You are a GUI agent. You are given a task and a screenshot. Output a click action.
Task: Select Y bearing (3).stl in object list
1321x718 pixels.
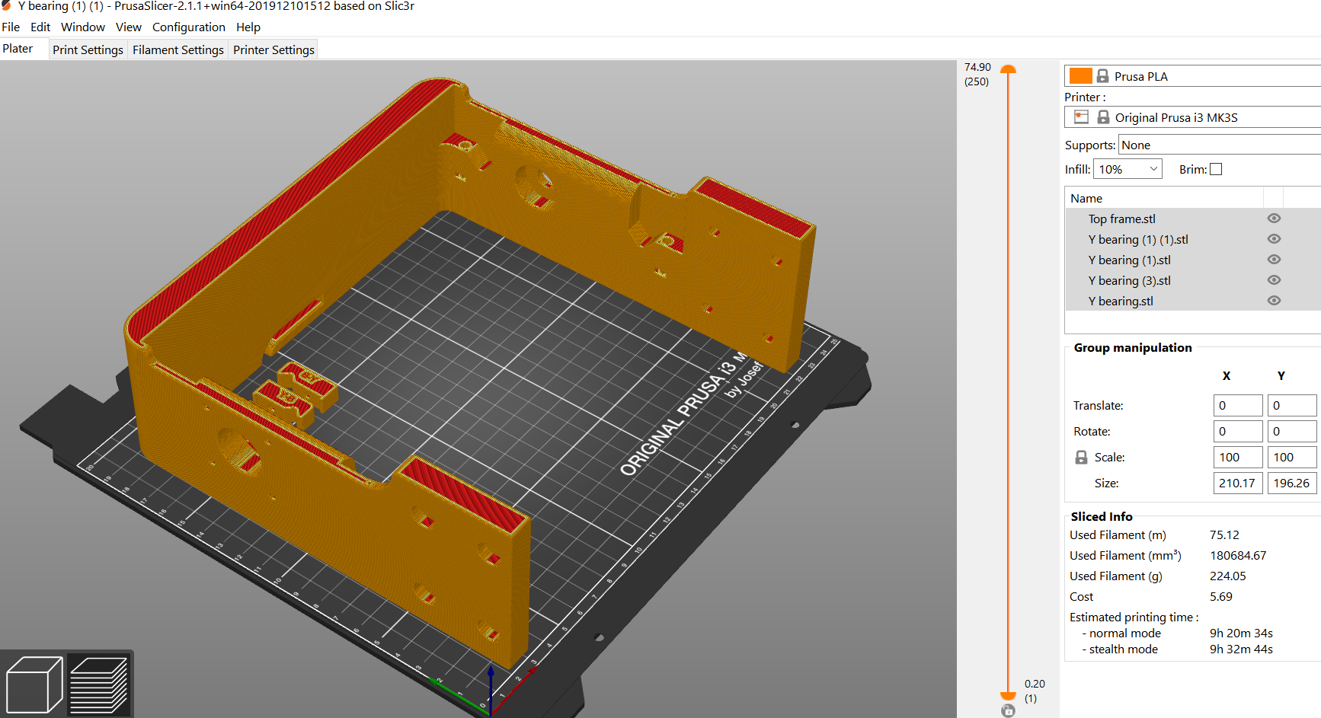1129,281
